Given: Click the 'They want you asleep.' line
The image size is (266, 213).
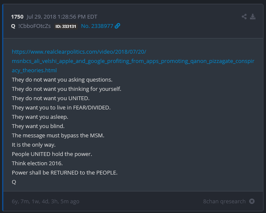Looking at the screenshot, I should [40, 117].
